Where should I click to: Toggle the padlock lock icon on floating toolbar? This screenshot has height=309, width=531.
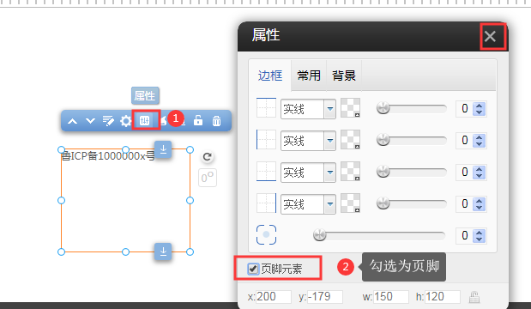(198, 120)
